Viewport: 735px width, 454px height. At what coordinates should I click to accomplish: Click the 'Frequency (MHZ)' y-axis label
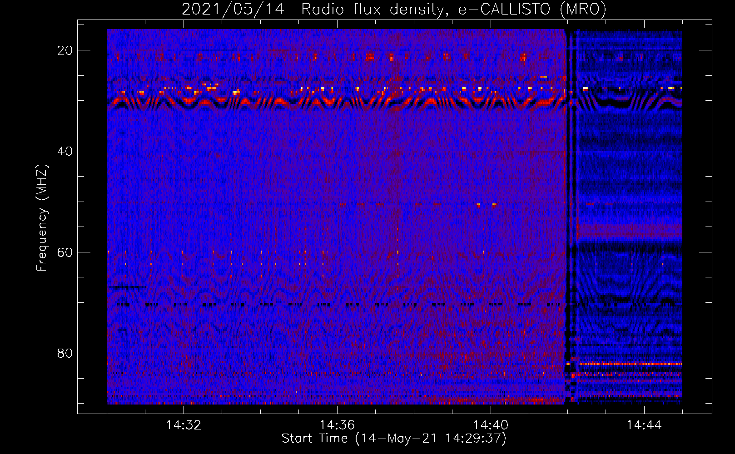(x=42, y=217)
